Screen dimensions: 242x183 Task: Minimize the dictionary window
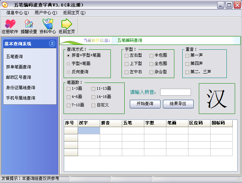tap(221, 5)
